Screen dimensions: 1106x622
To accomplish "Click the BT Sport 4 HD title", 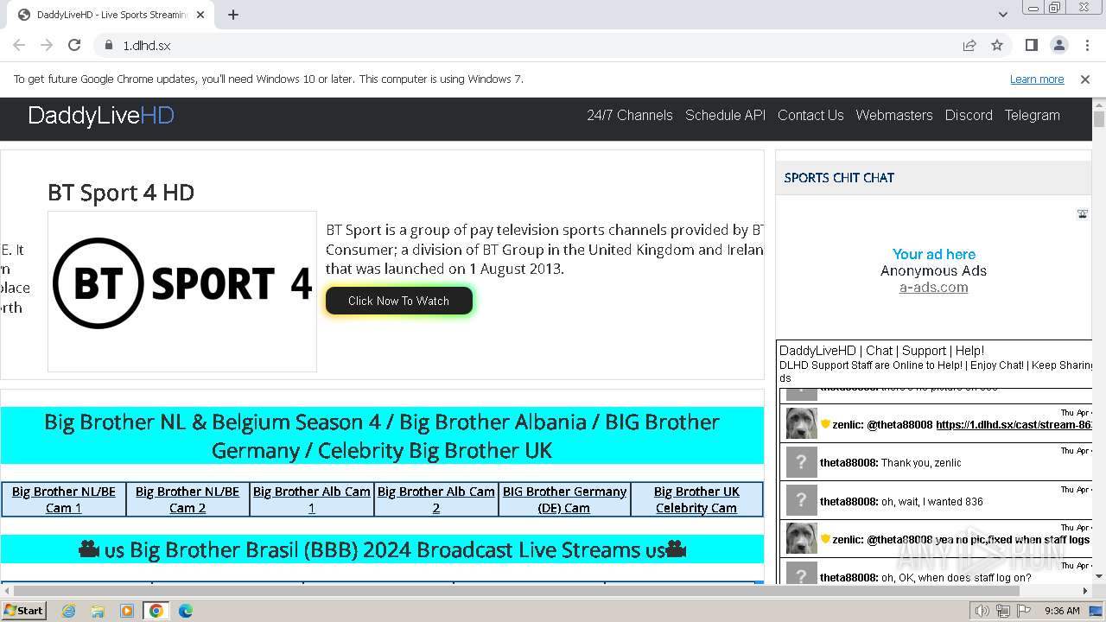I will [x=121, y=193].
